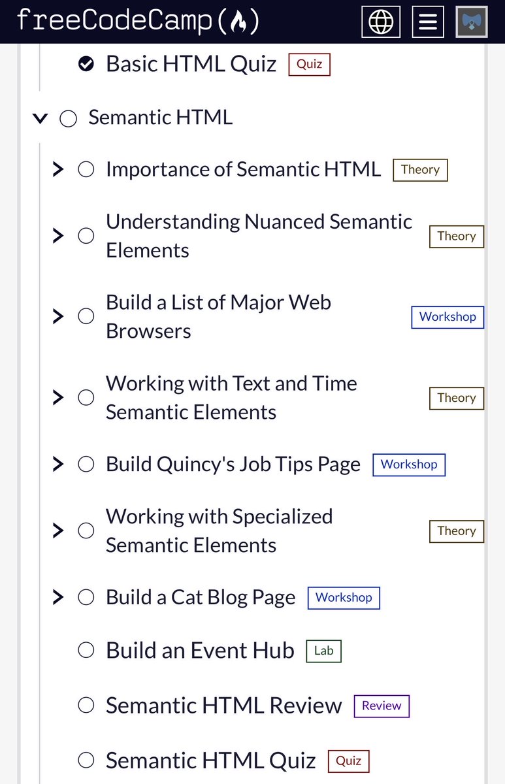Open the user profile avatar
The image size is (505, 784).
(472, 22)
